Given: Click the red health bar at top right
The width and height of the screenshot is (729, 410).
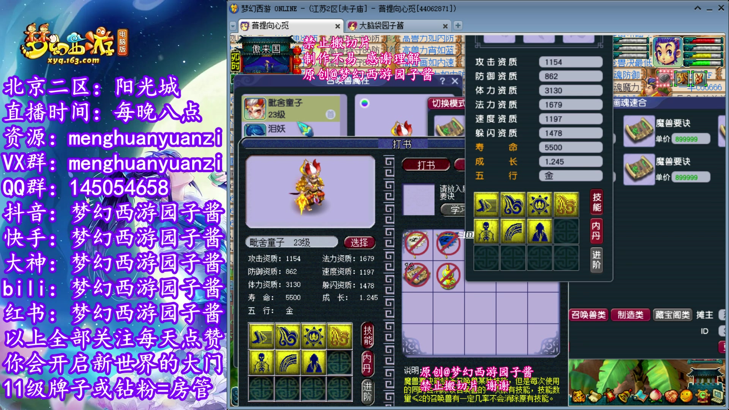Looking at the screenshot, I should pos(704,41).
